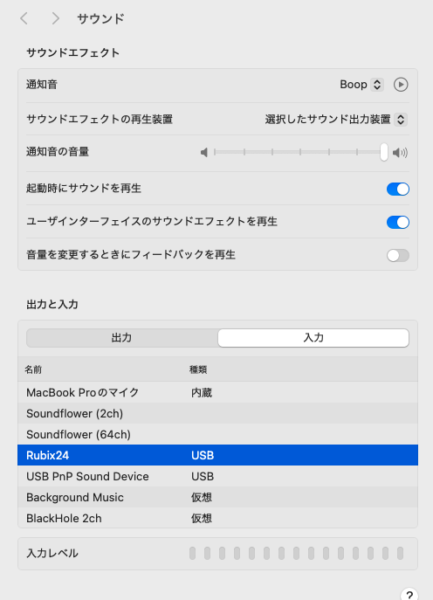Select BlackHole 2ch input device
Image resolution: width=433 pixels, height=600 pixels.
click(217, 518)
